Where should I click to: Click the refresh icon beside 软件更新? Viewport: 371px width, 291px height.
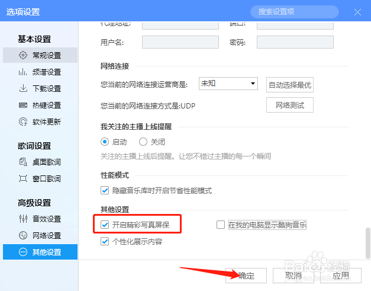tap(23, 121)
